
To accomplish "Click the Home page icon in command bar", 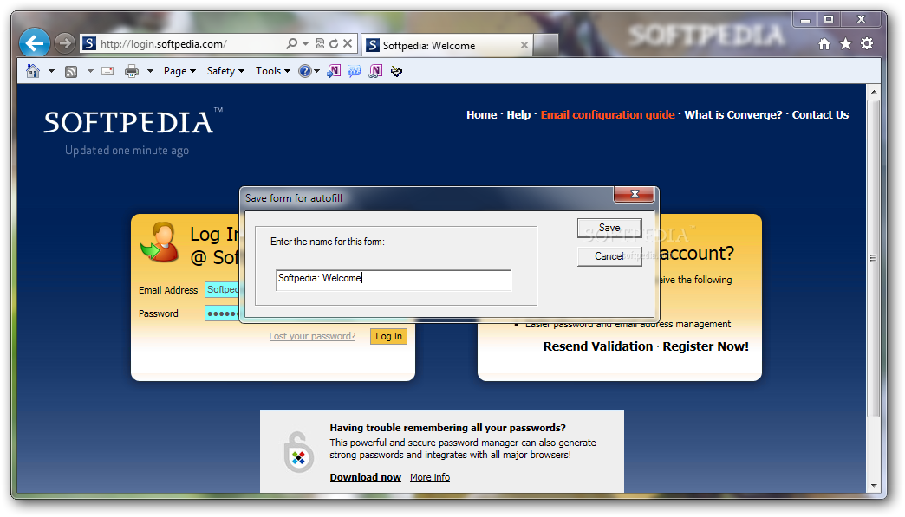I will (x=33, y=71).
